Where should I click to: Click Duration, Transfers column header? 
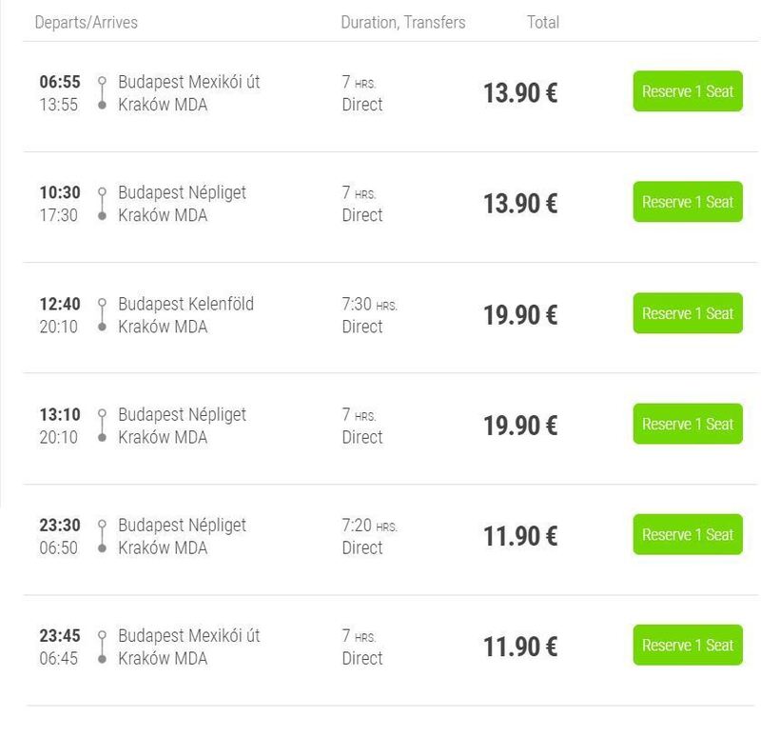(402, 22)
